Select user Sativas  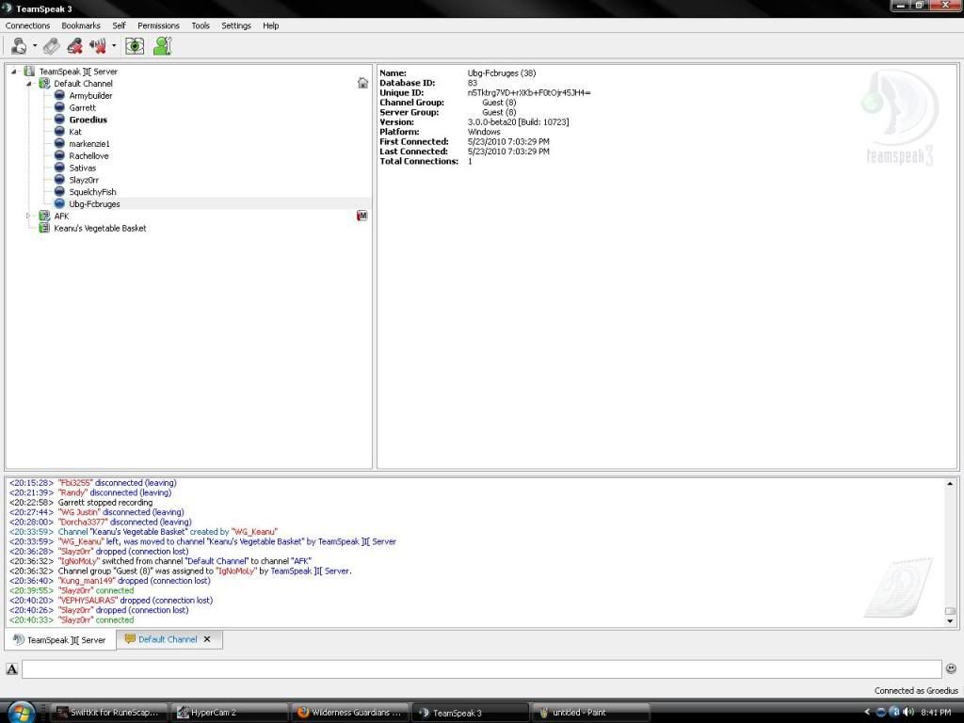[83, 168]
